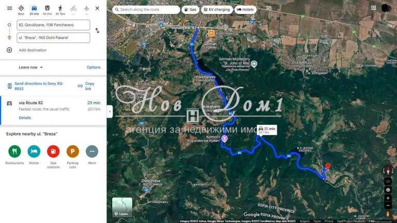Collapse the side panel with arrow
The width and height of the screenshot is (397, 223).
pos(110,111)
